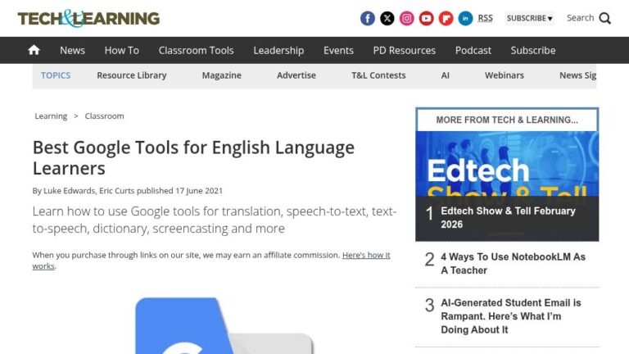
Task: Open author Eric Curts' profile link
Action: [116, 191]
